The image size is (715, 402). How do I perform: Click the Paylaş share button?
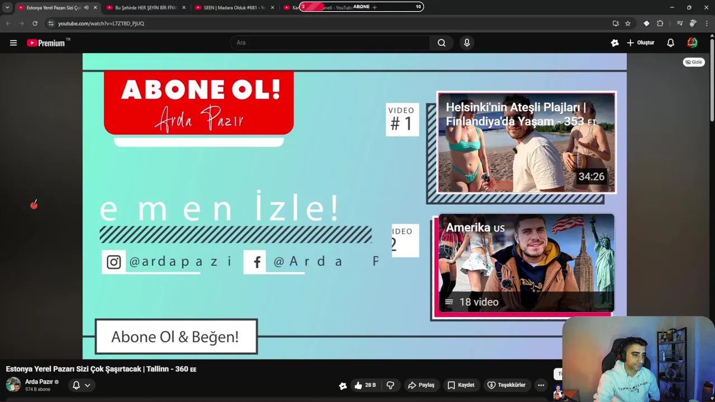tap(421, 385)
